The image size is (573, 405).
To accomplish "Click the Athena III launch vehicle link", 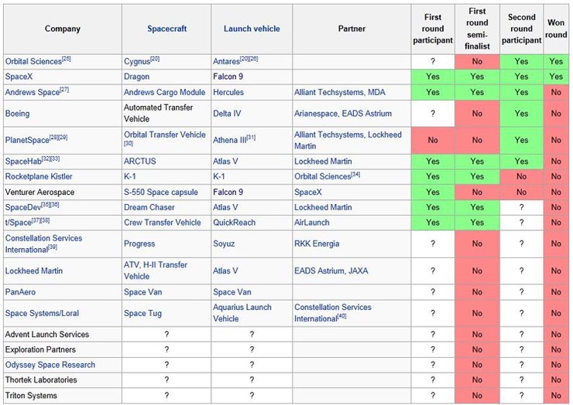I will (x=229, y=140).
